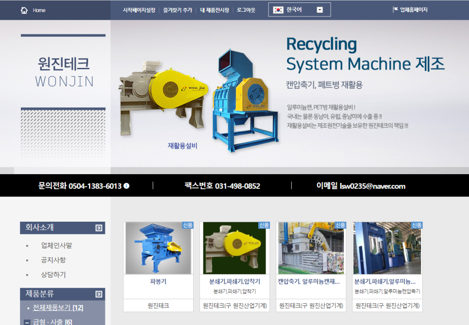469x325 pixels.
Task: Select 시작페이지설정 in top menu
Action: pyautogui.click(x=139, y=10)
